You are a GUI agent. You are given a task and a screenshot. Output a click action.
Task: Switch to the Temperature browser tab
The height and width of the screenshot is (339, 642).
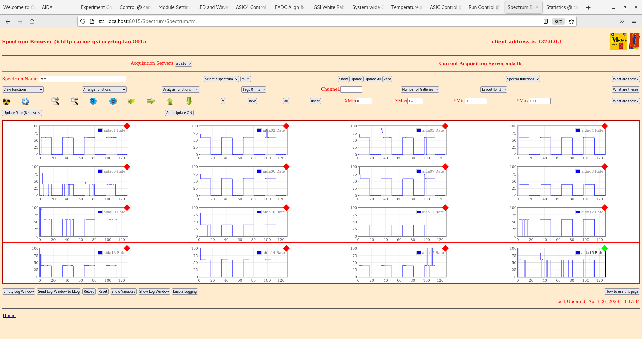click(406, 7)
